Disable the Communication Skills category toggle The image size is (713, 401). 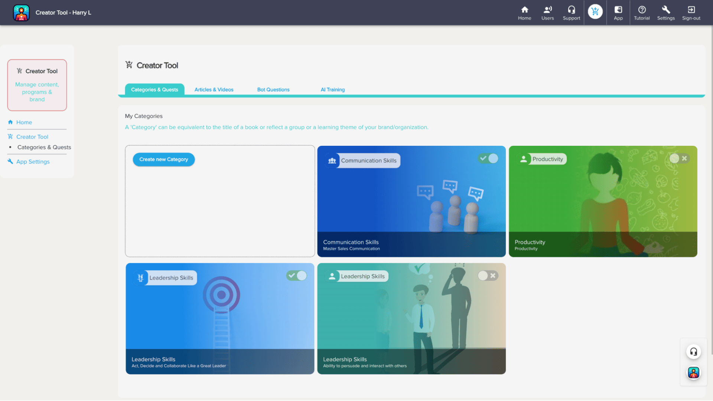tap(488, 159)
